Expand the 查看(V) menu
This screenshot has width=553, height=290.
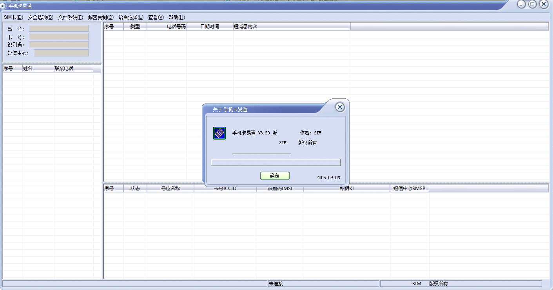click(x=156, y=17)
